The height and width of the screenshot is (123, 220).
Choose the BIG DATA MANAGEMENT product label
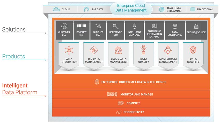[x=94, y=60]
